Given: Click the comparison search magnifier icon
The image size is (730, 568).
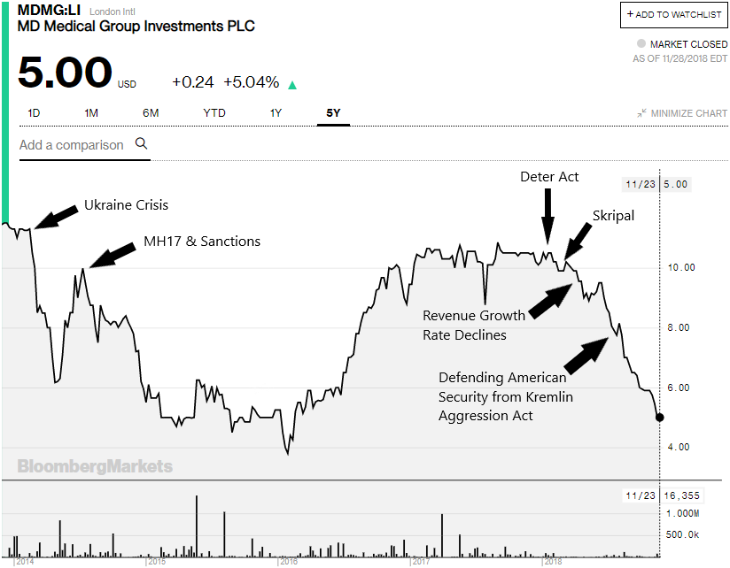Looking at the screenshot, I should click(141, 144).
